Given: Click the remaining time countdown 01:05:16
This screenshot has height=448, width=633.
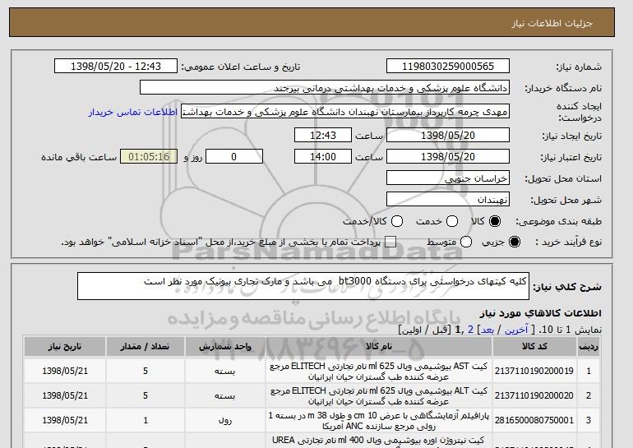Looking at the screenshot, I should [149, 157].
